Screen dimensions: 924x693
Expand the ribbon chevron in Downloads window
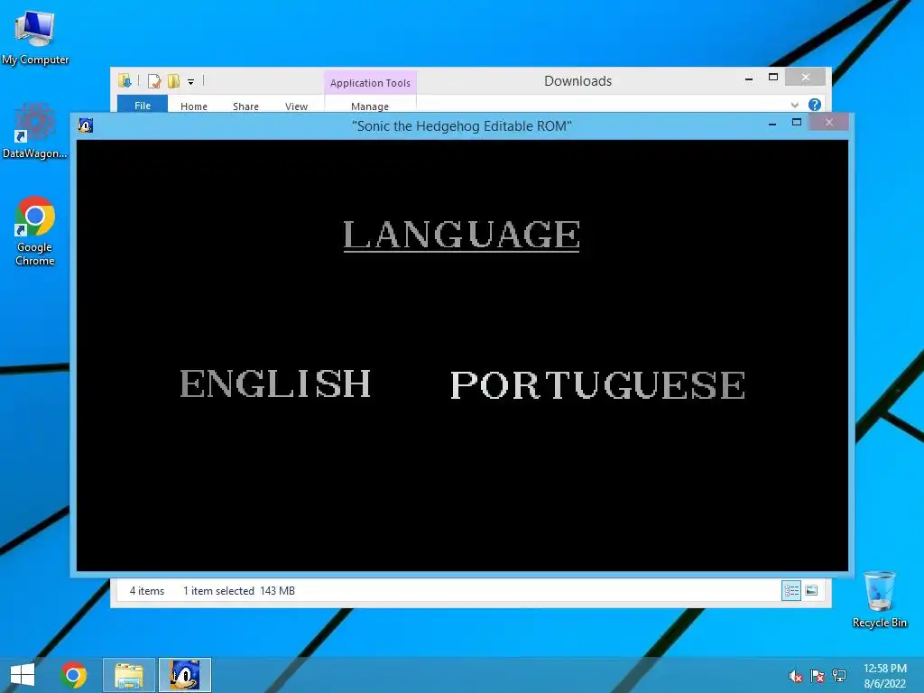point(795,105)
